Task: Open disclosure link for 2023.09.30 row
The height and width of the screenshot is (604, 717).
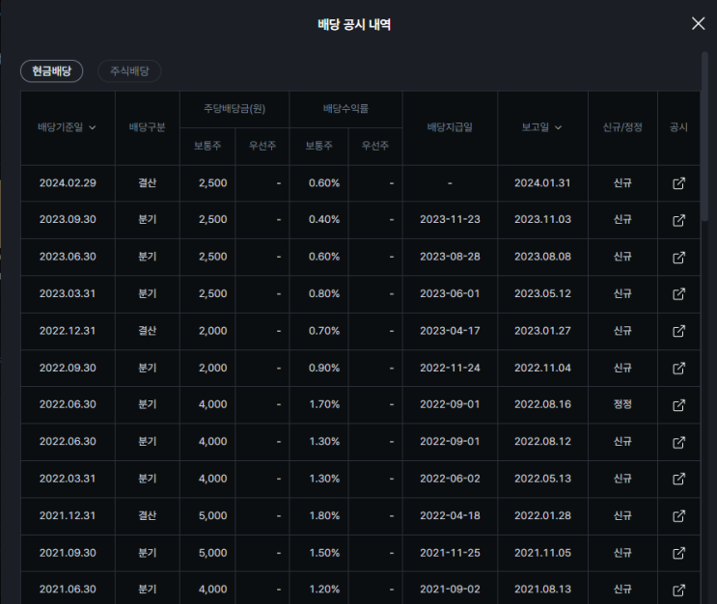Action: tap(678, 220)
